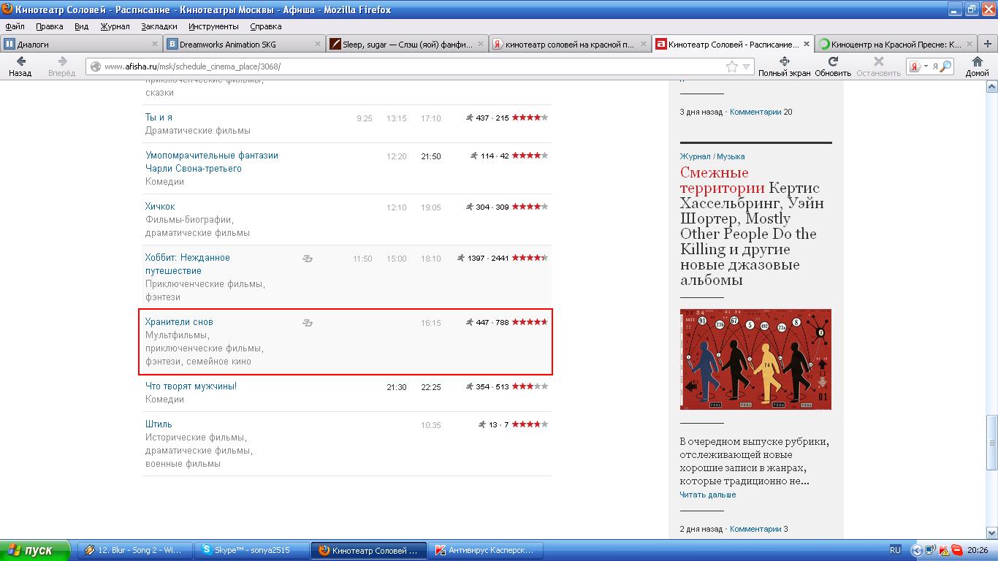Select the 21:50 showtime for Чарли Свона
This screenshot has width=998, height=561.
coord(431,156)
